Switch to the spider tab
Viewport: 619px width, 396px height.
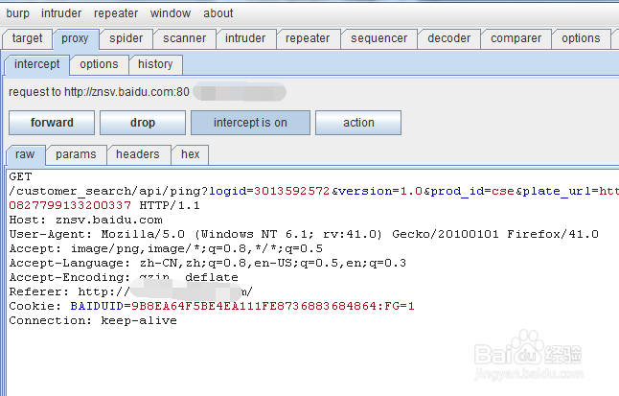coord(126,38)
